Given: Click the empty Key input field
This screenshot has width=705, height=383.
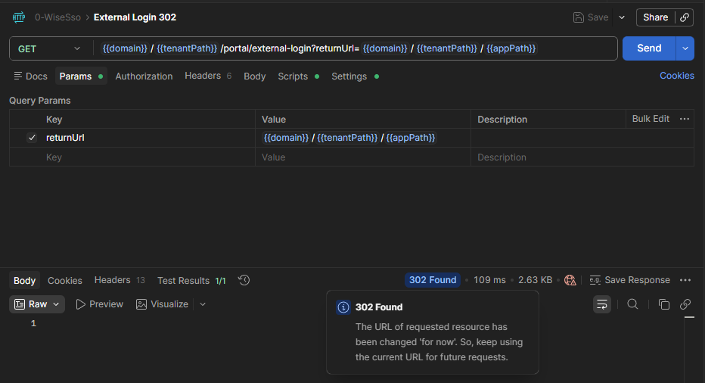Looking at the screenshot, I should 151,157.
